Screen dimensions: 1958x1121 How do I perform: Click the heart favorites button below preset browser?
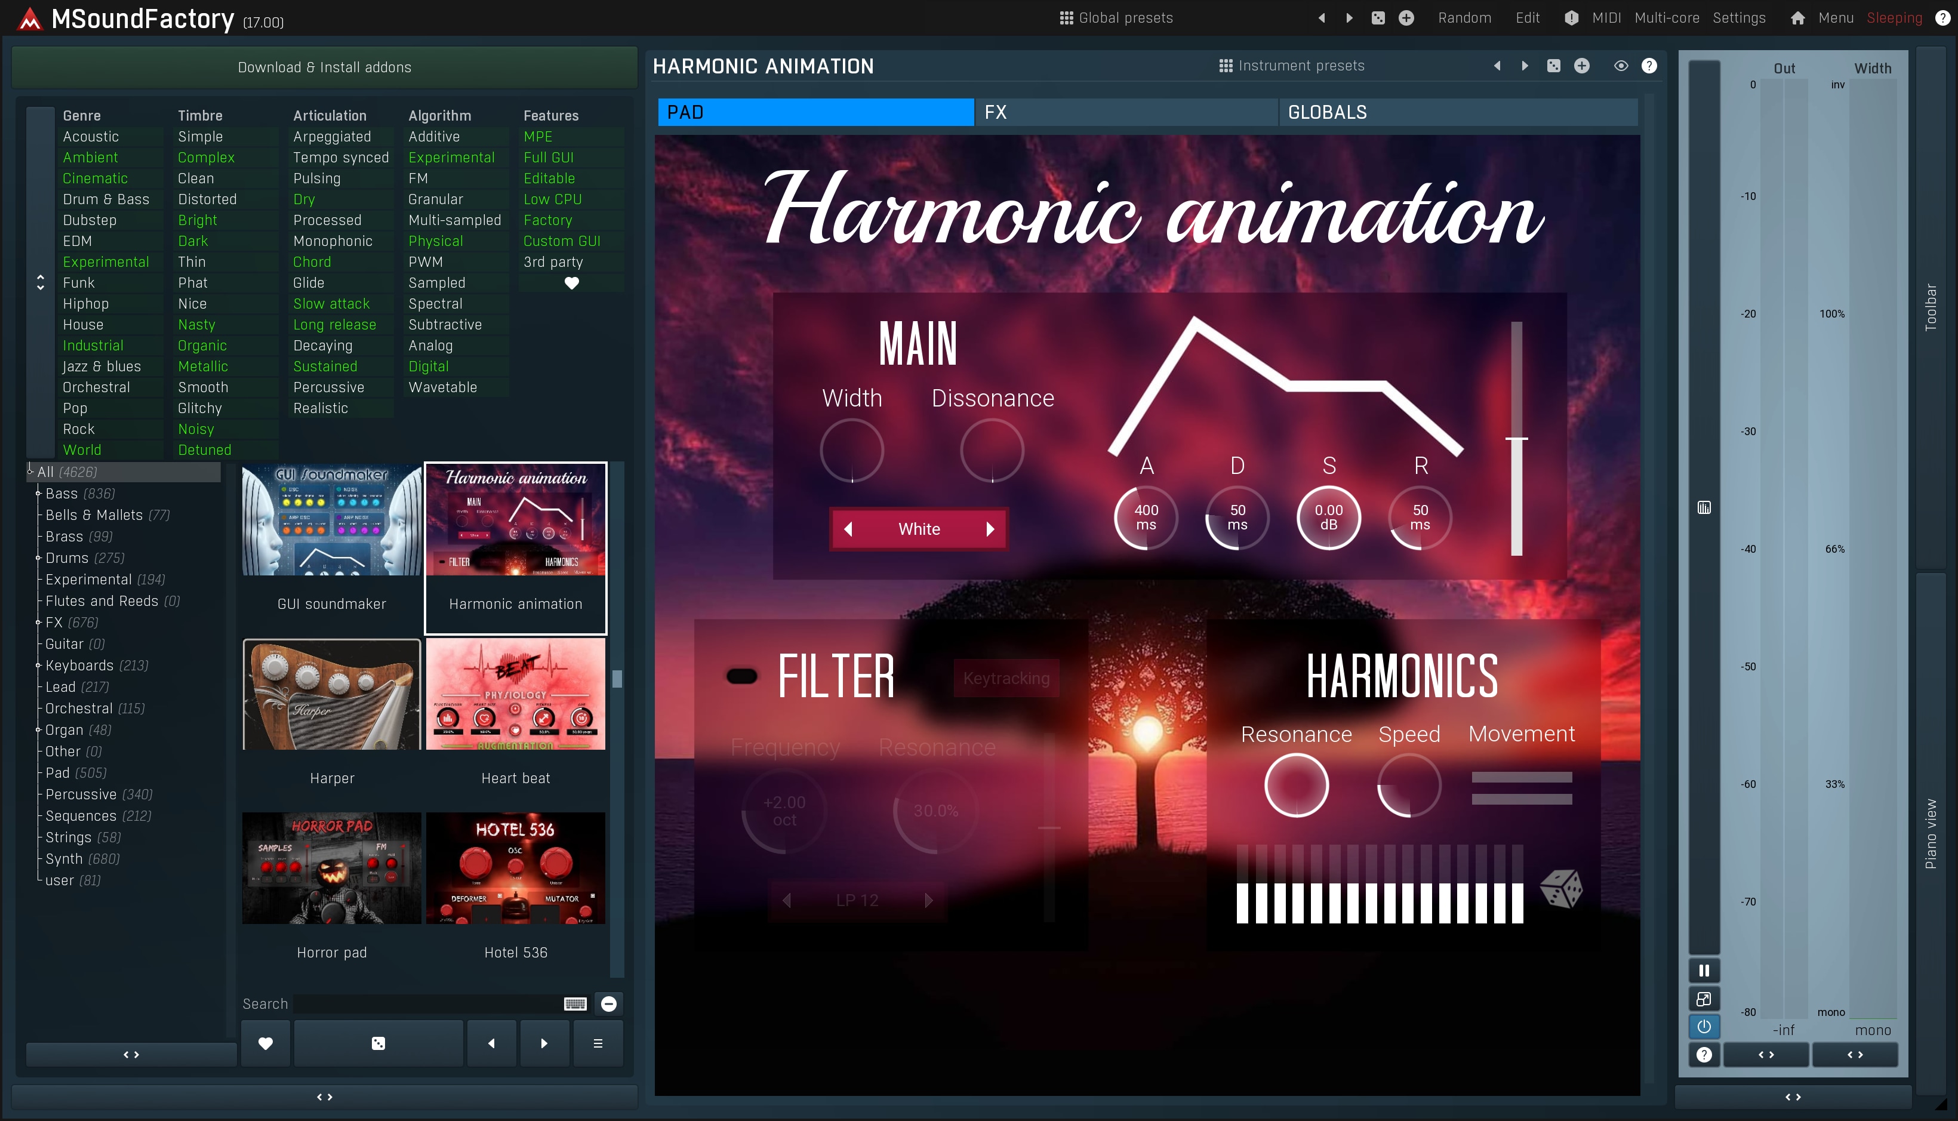(x=266, y=1043)
